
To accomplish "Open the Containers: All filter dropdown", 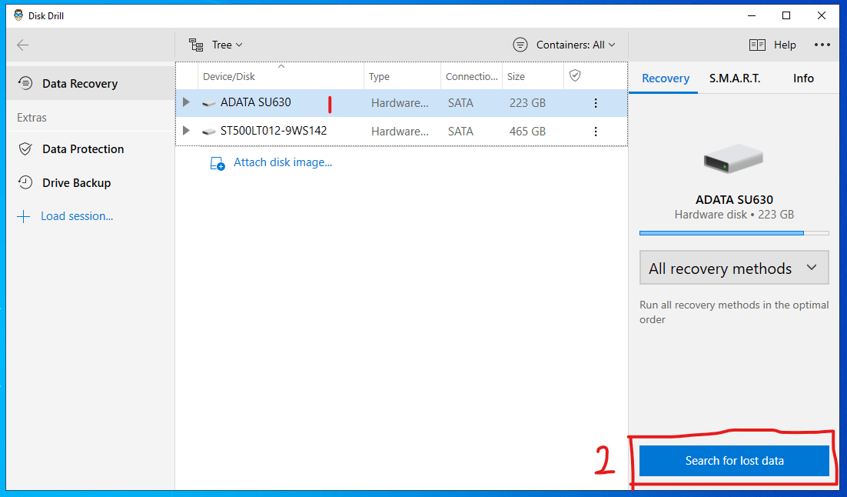I will (564, 45).
